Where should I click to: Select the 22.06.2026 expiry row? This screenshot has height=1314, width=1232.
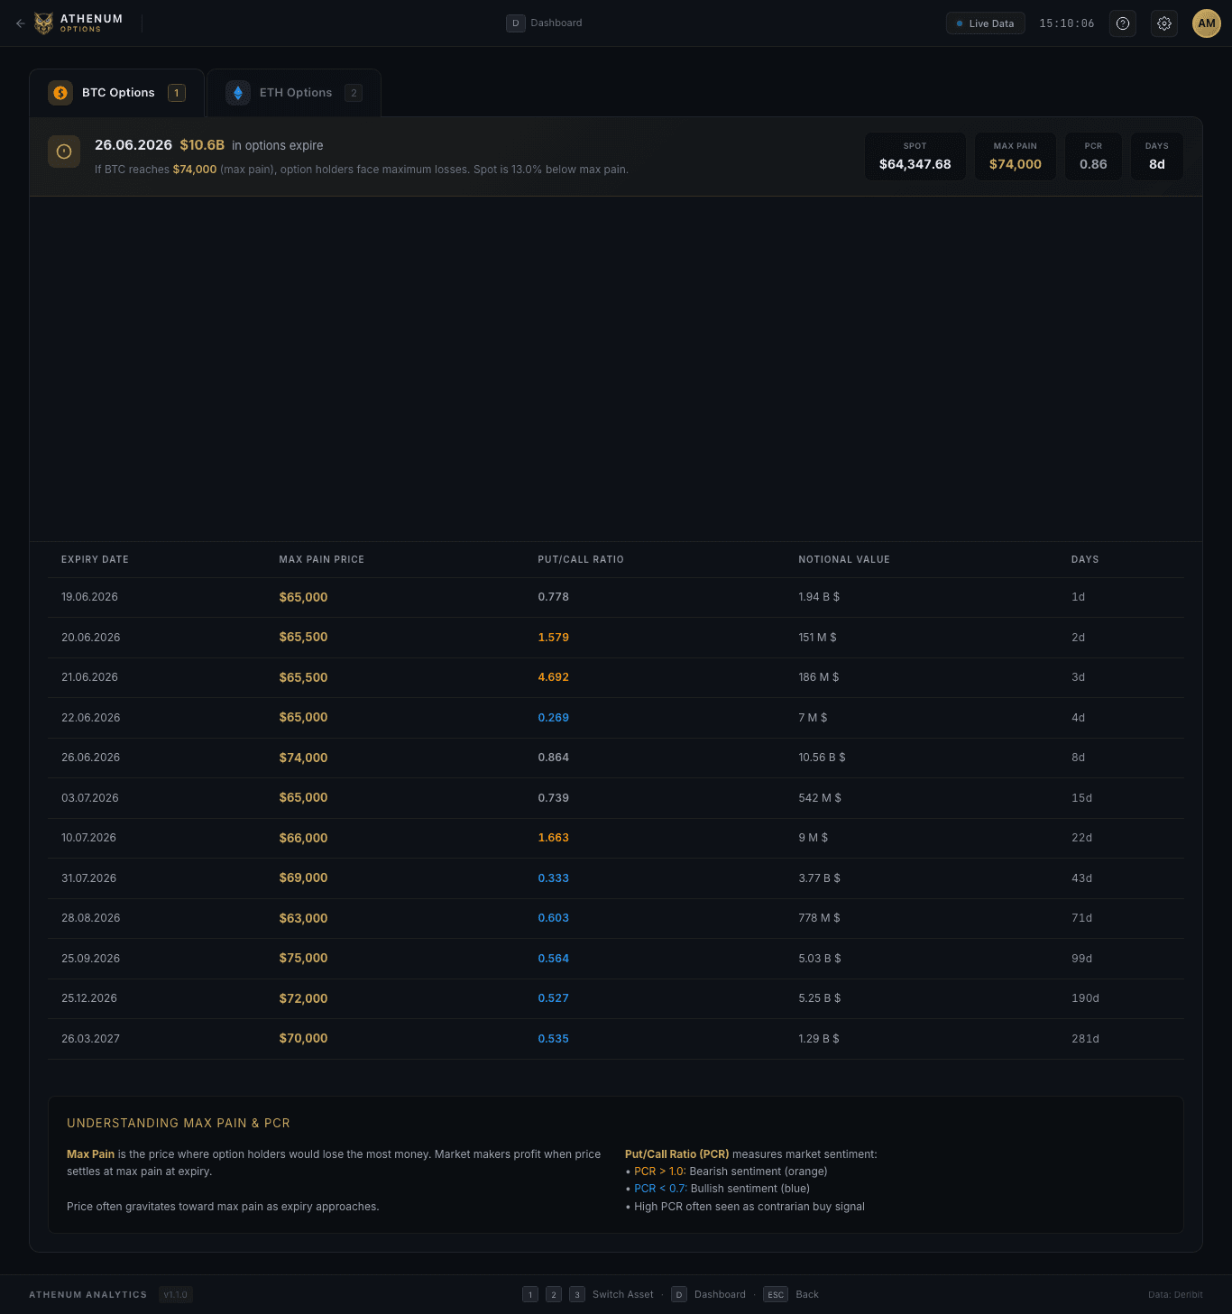616,718
